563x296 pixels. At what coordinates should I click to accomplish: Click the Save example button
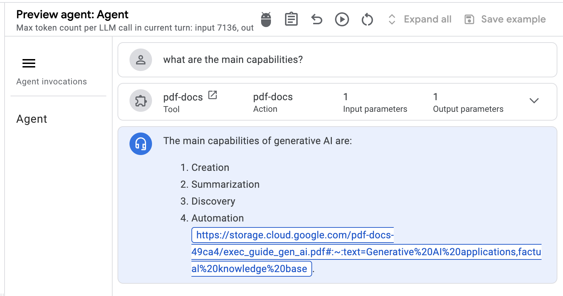(505, 19)
